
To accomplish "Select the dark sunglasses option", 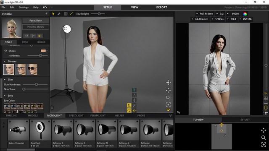I will coord(32,69).
